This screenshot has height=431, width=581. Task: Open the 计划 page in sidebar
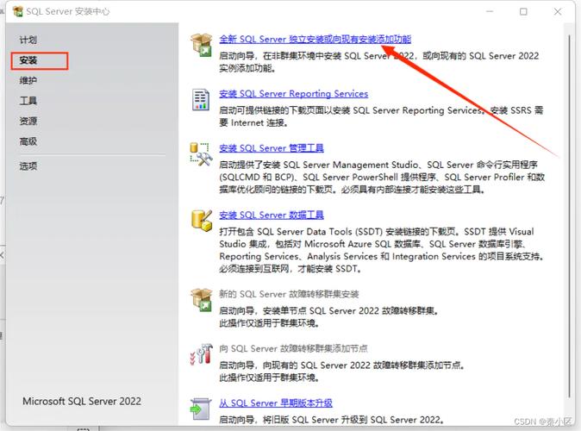(28, 40)
